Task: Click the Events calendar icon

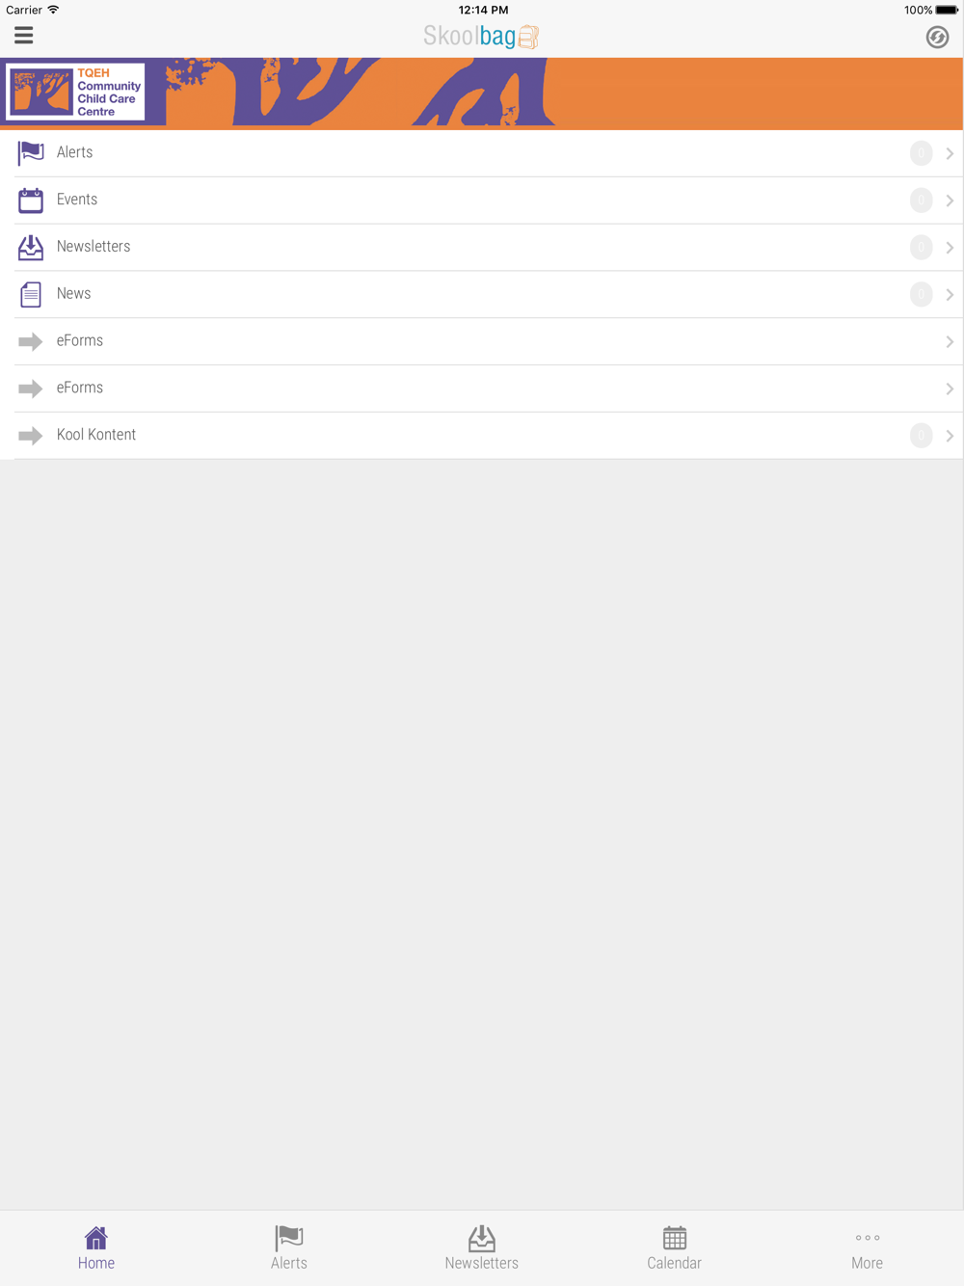Action: (x=31, y=201)
